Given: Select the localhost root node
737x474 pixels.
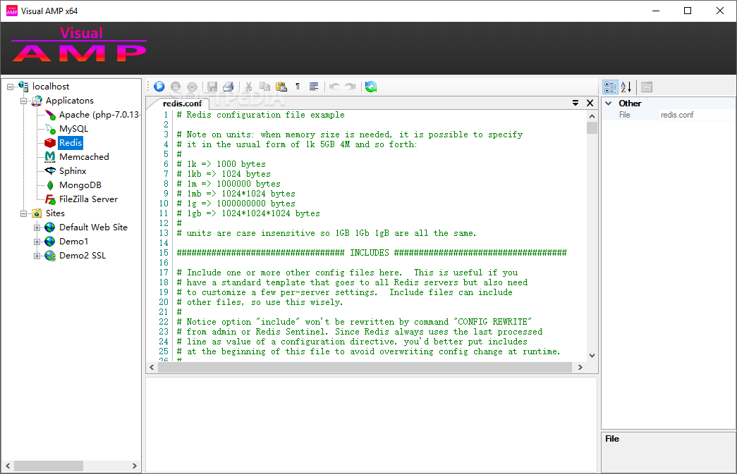Looking at the screenshot, I should (51, 87).
